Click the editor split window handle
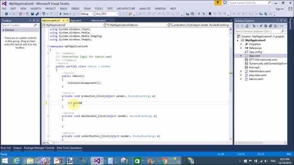The height and width of the screenshot is (165, 294). point(231,29)
